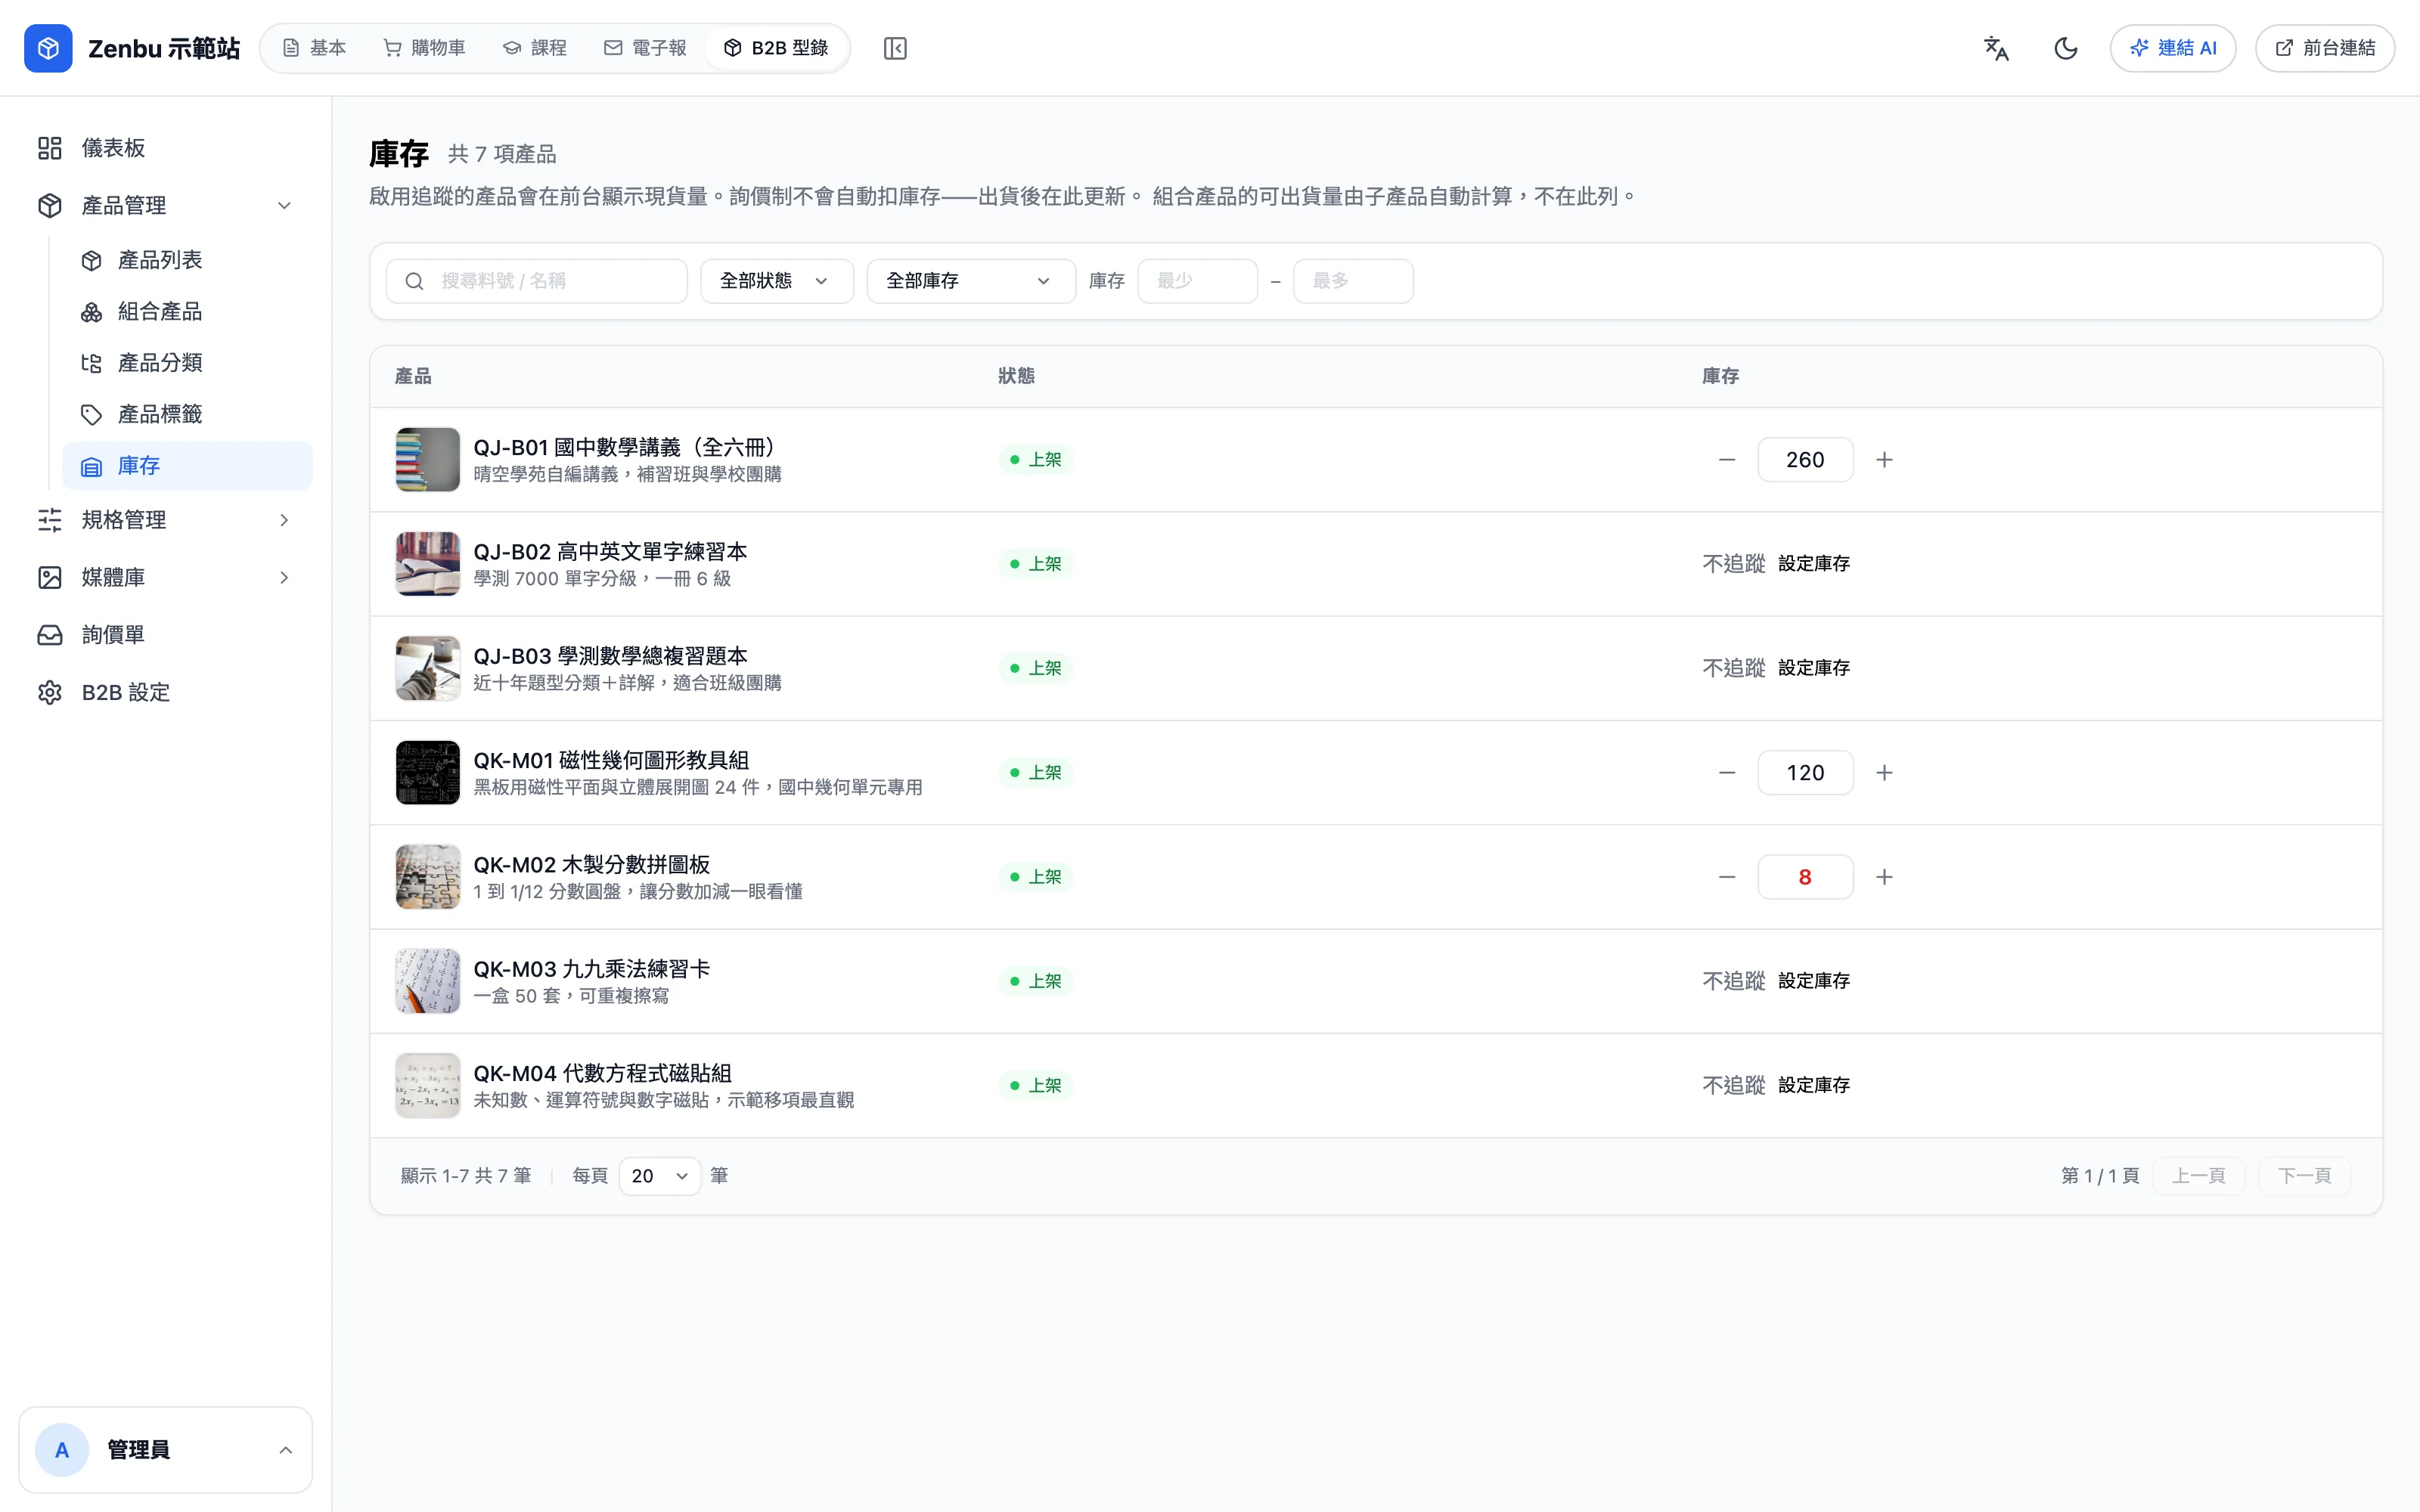Viewport: 2420px width, 1512px height.
Task: Click 設定庫存 for QJ-B02 高中英文單字練習本
Action: tap(1814, 564)
